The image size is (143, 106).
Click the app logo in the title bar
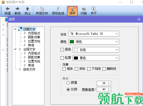point(3,2)
